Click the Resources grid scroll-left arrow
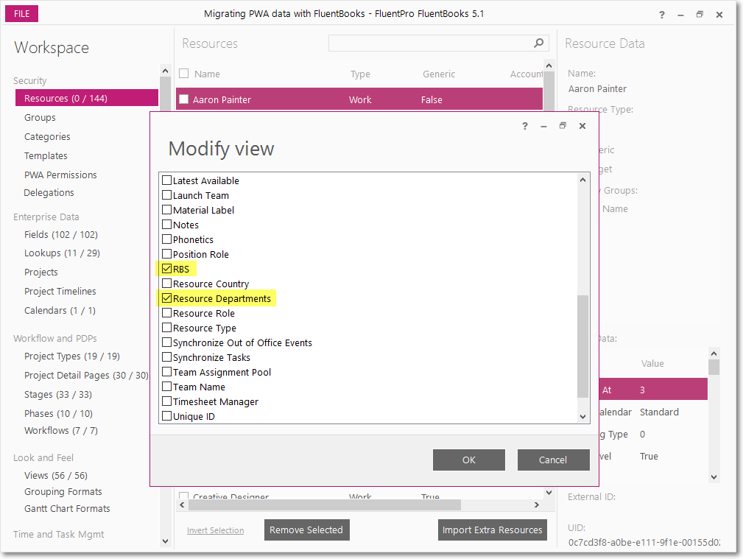This screenshot has width=743, height=559. pos(182,505)
